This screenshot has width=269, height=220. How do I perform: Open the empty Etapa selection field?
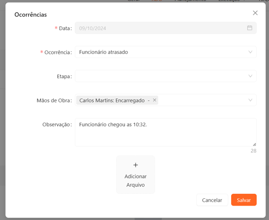tap(166, 76)
